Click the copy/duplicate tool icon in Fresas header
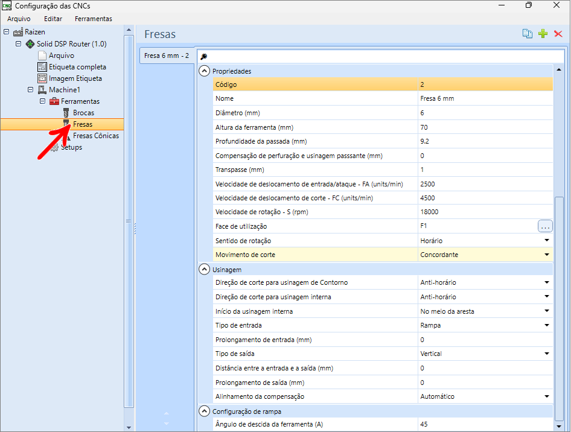This screenshot has height=432, width=571. tap(528, 34)
